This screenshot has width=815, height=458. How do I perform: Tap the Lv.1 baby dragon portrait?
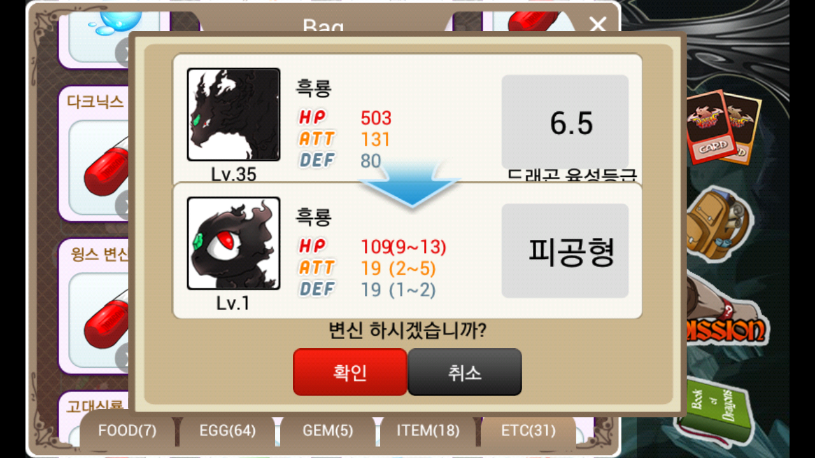pyautogui.click(x=234, y=243)
